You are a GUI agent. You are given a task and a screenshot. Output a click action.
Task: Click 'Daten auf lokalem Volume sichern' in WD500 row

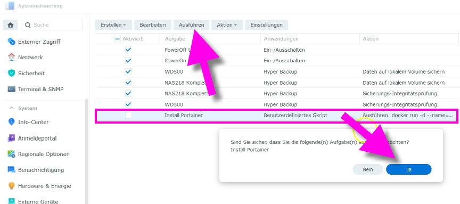404,71
